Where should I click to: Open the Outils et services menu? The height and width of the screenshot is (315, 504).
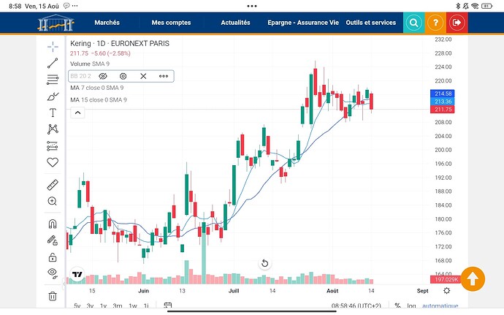point(371,23)
